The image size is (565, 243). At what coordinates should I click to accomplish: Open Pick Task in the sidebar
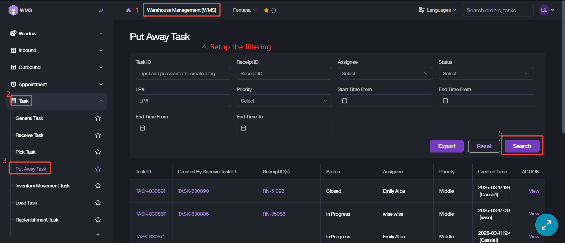tap(25, 152)
